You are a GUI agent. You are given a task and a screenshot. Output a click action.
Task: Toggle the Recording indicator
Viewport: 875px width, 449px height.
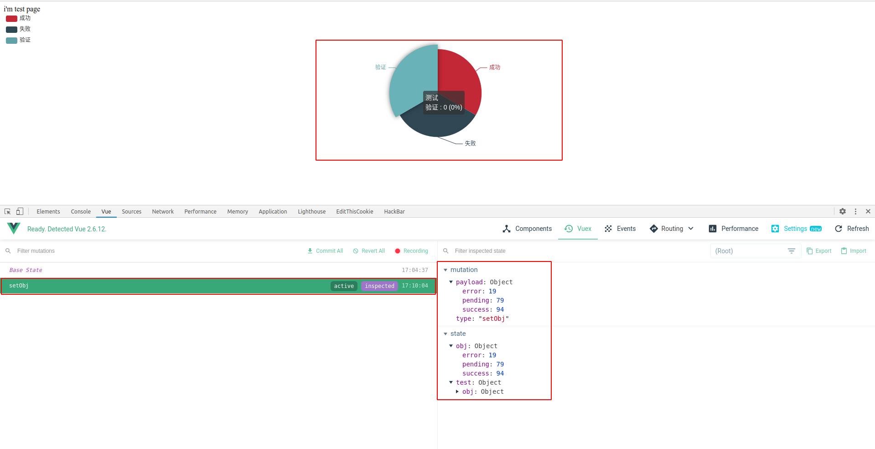point(411,251)
